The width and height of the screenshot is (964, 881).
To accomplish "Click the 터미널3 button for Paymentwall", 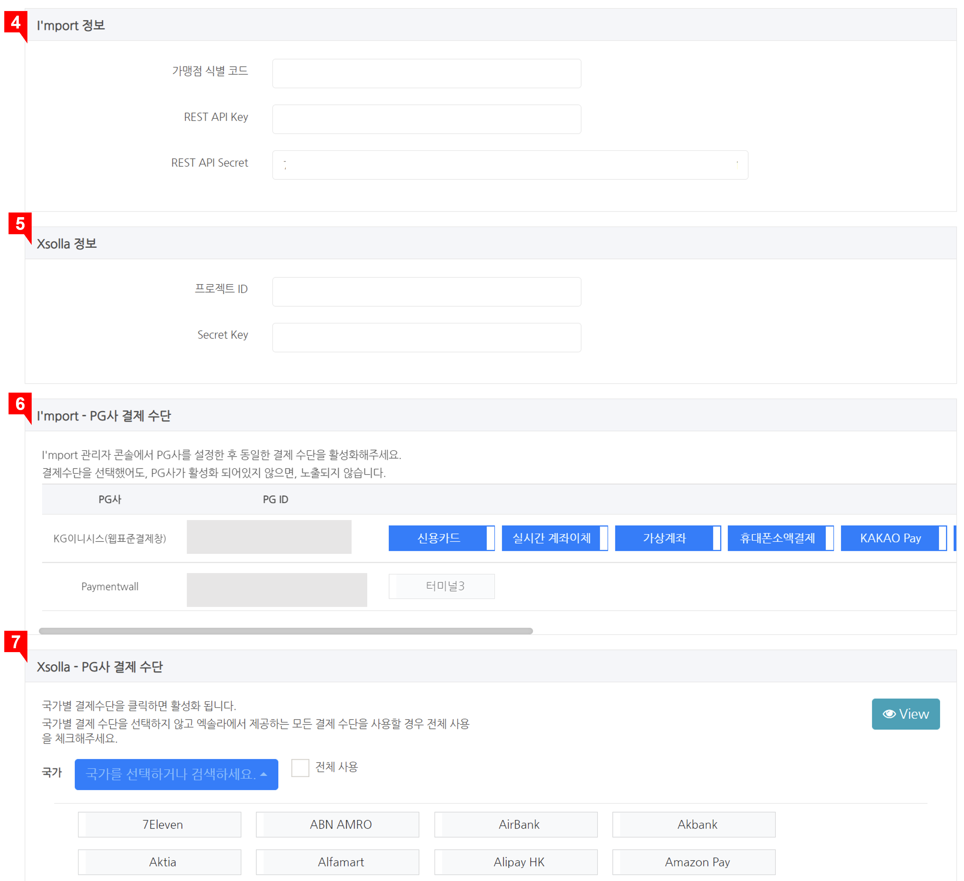I will click(x=441, y=586).
